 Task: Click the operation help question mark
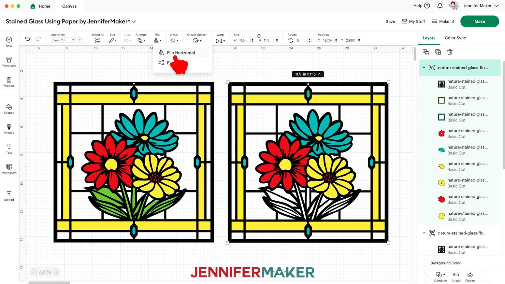pyautogui.click(x=80, y=40)
